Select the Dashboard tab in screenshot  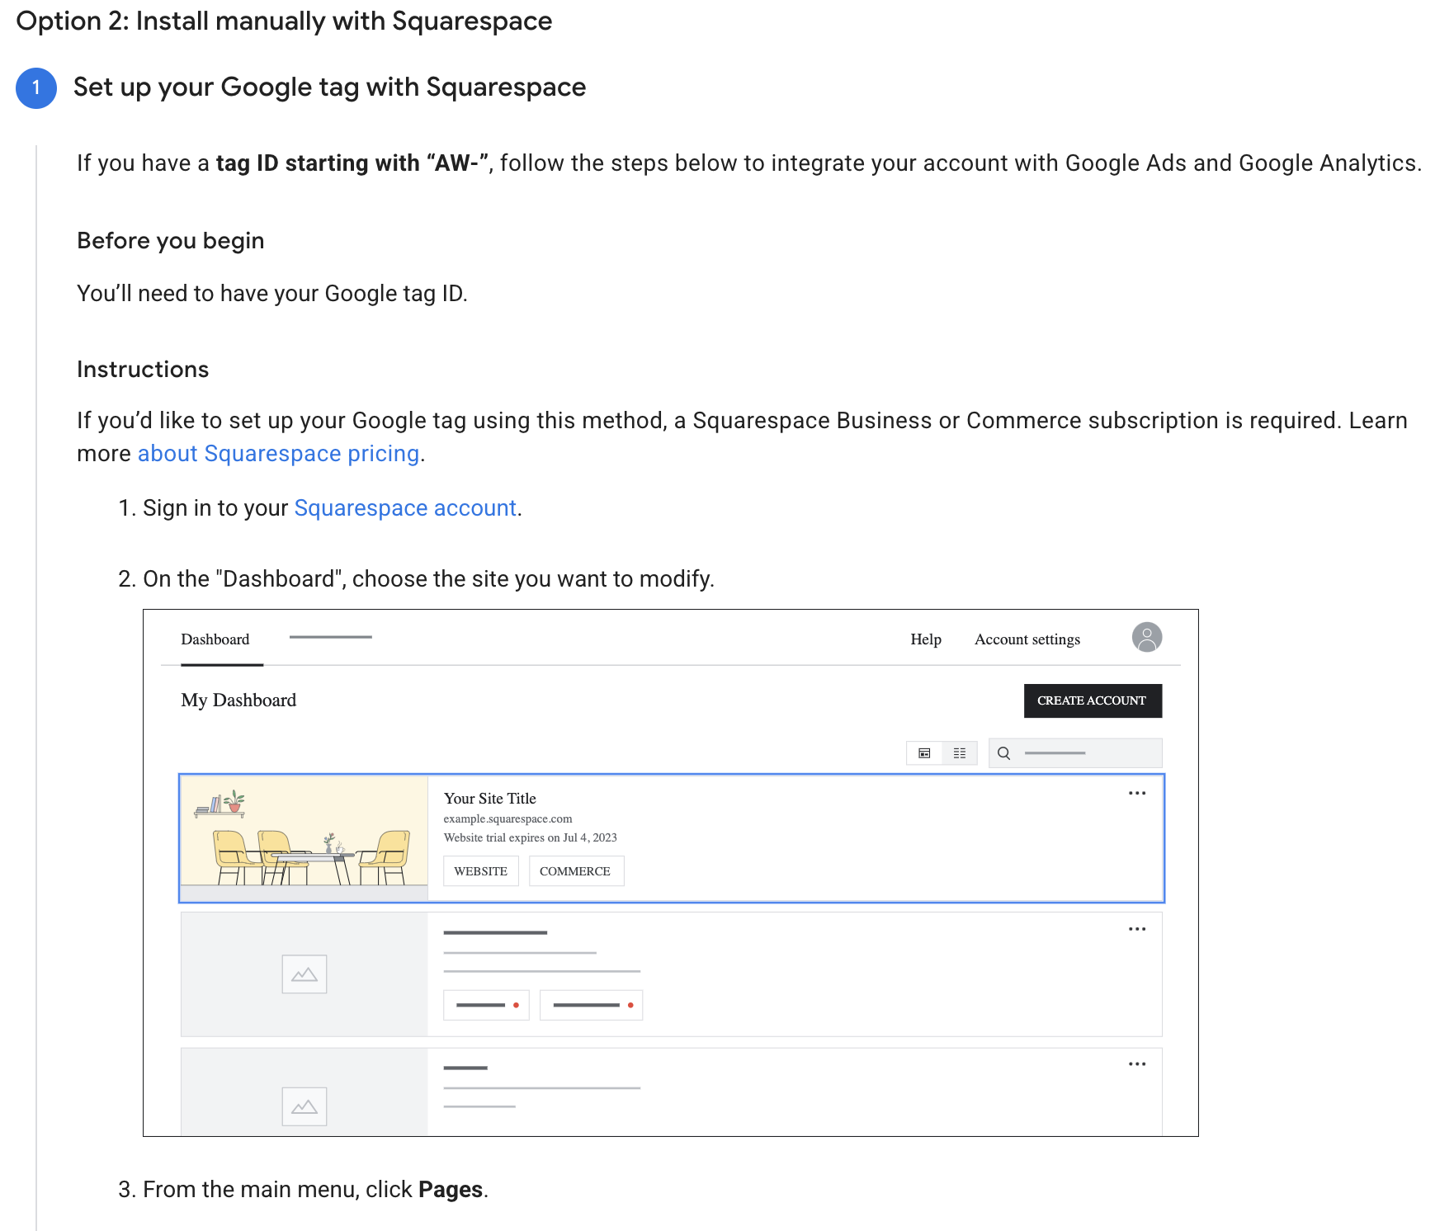coord(215,639)
